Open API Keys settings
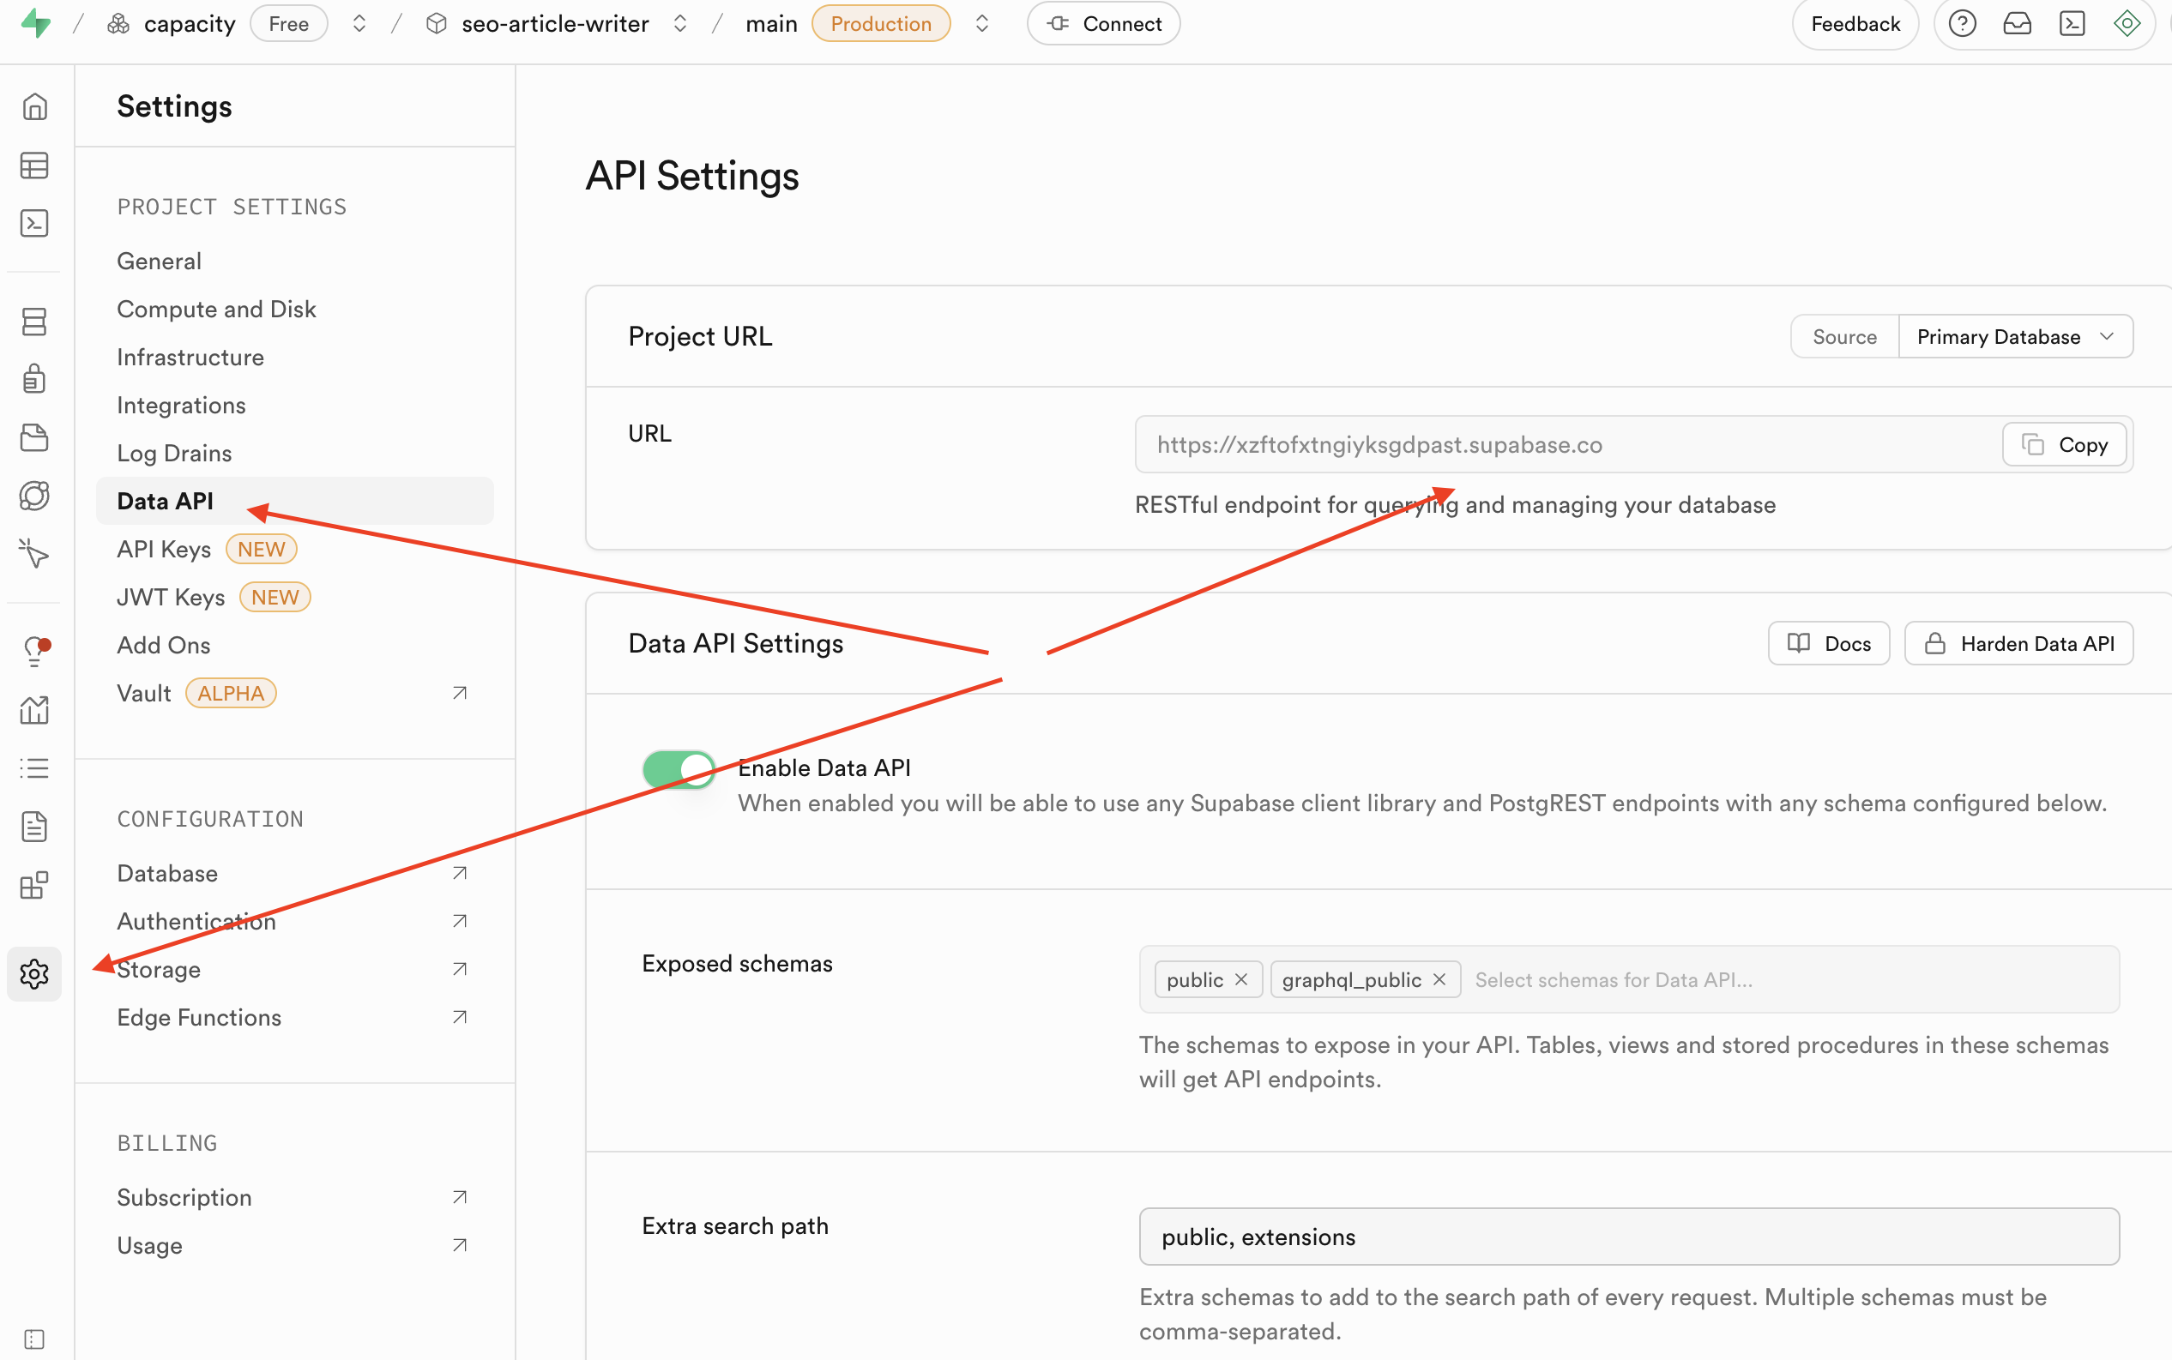 tap(164, 549)
